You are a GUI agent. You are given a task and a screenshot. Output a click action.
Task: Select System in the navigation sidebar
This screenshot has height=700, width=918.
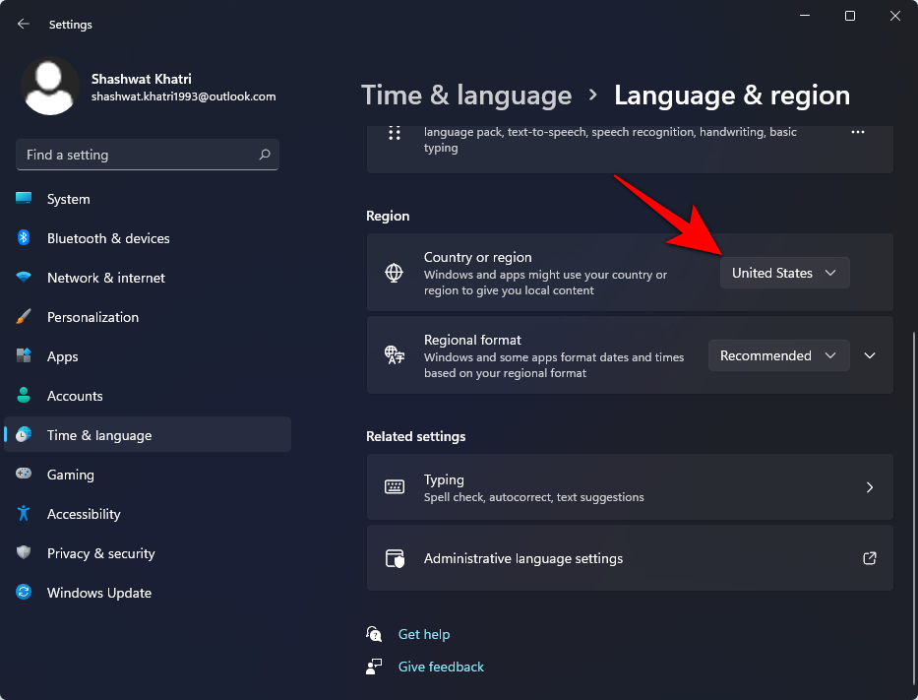pyautogui.click(x=24, y=199)
